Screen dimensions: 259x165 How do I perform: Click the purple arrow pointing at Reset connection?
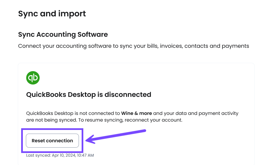pos(116,136)
